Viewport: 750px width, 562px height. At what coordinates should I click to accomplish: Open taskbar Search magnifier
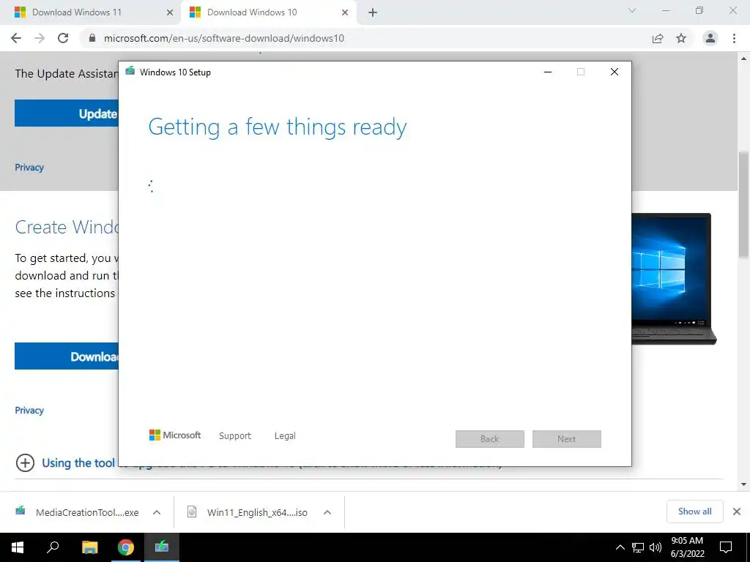[53, 547]
